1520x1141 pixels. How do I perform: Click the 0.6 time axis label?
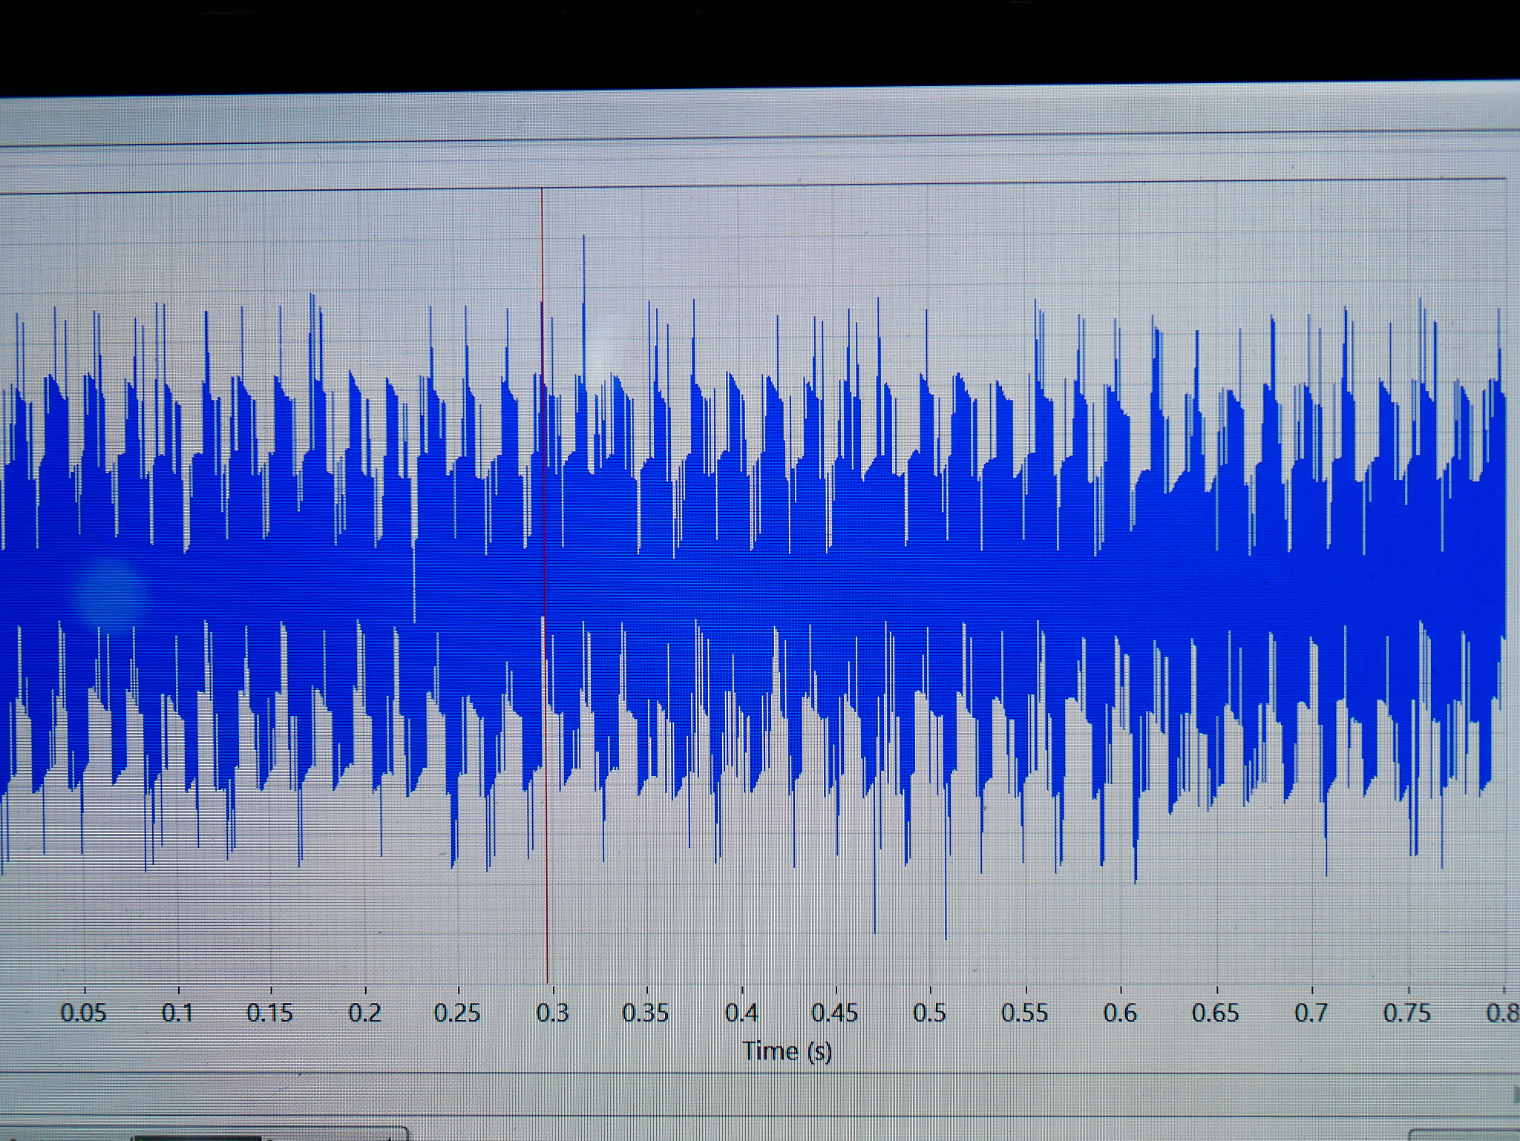click(1120, 1013)
